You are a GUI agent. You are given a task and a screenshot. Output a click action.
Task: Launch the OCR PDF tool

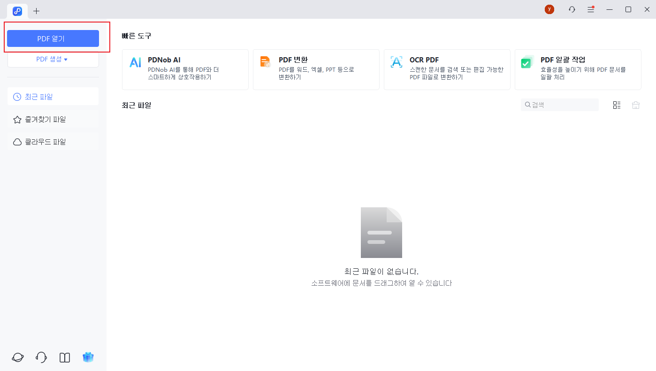point(447,69)
